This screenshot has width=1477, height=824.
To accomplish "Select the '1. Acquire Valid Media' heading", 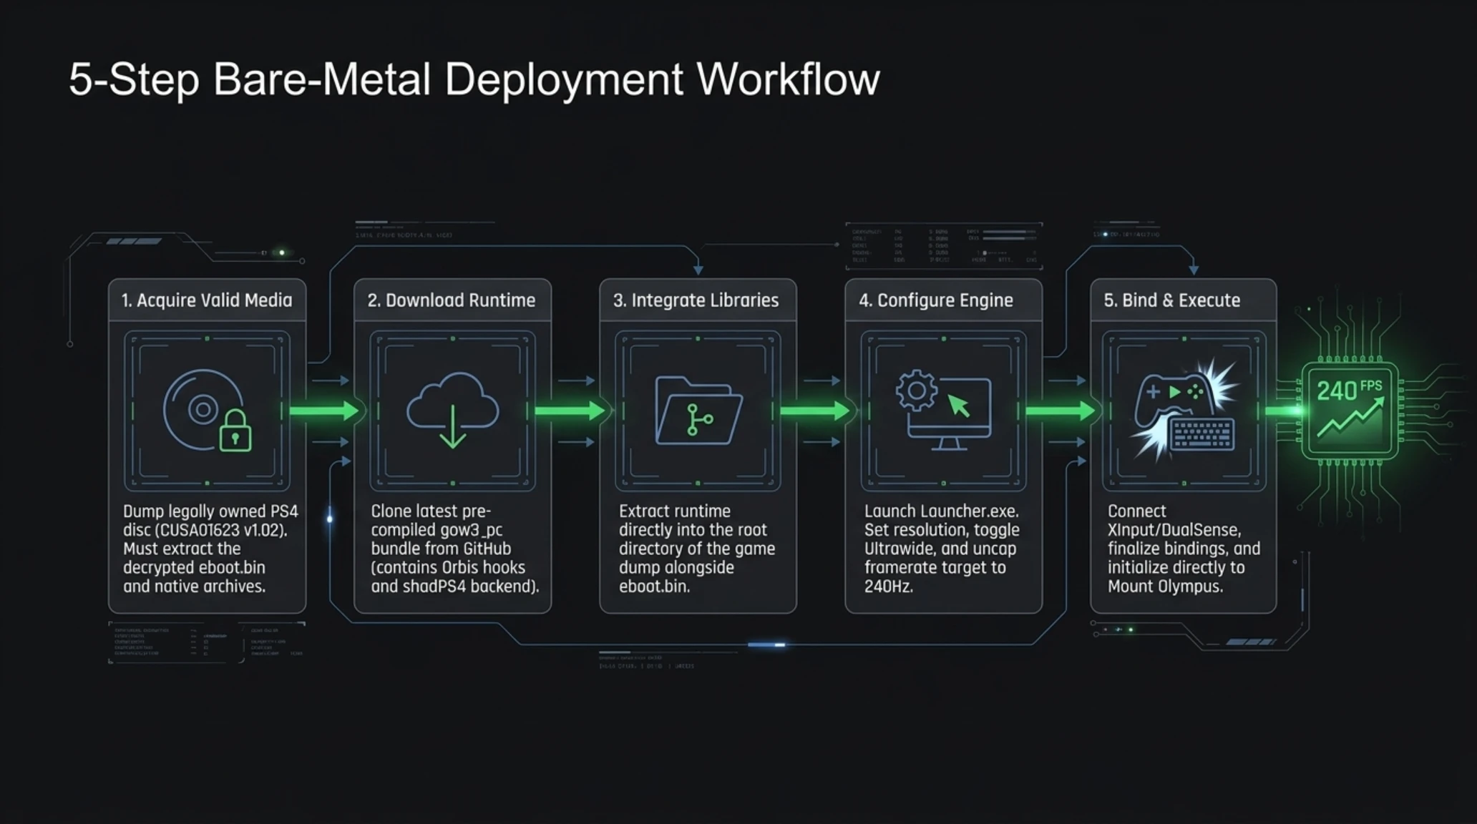I will pos(207,300).
